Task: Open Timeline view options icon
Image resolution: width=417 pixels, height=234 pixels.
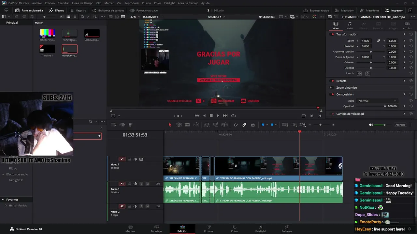Action: [x=113, y=125]
